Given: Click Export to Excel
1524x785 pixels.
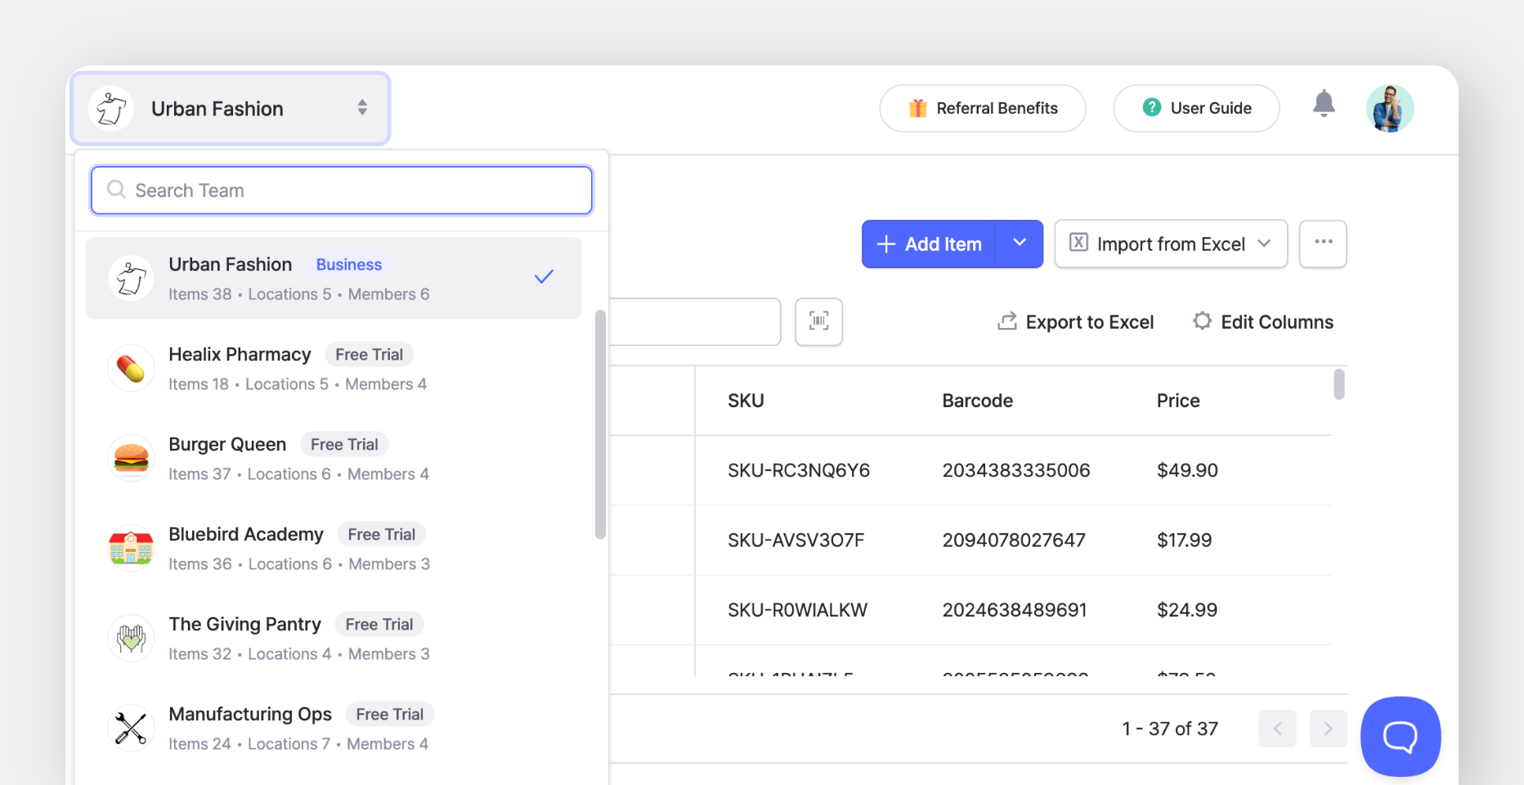Looking at the screenshot, I should [1075, 321].
